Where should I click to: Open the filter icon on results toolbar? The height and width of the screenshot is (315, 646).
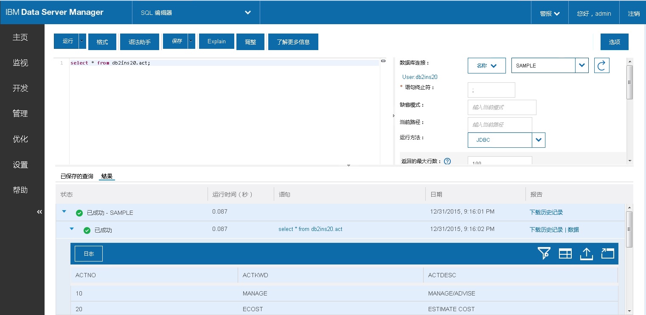click(544, 253)
